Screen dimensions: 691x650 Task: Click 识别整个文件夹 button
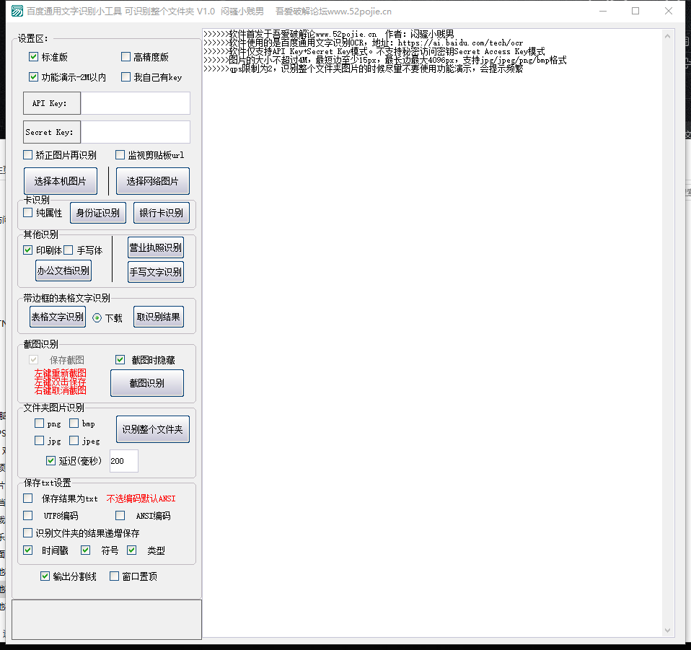(153, 429)
